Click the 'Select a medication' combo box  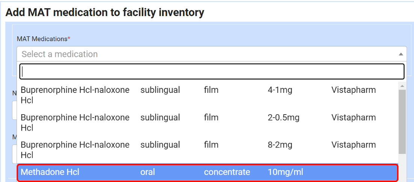207,54
